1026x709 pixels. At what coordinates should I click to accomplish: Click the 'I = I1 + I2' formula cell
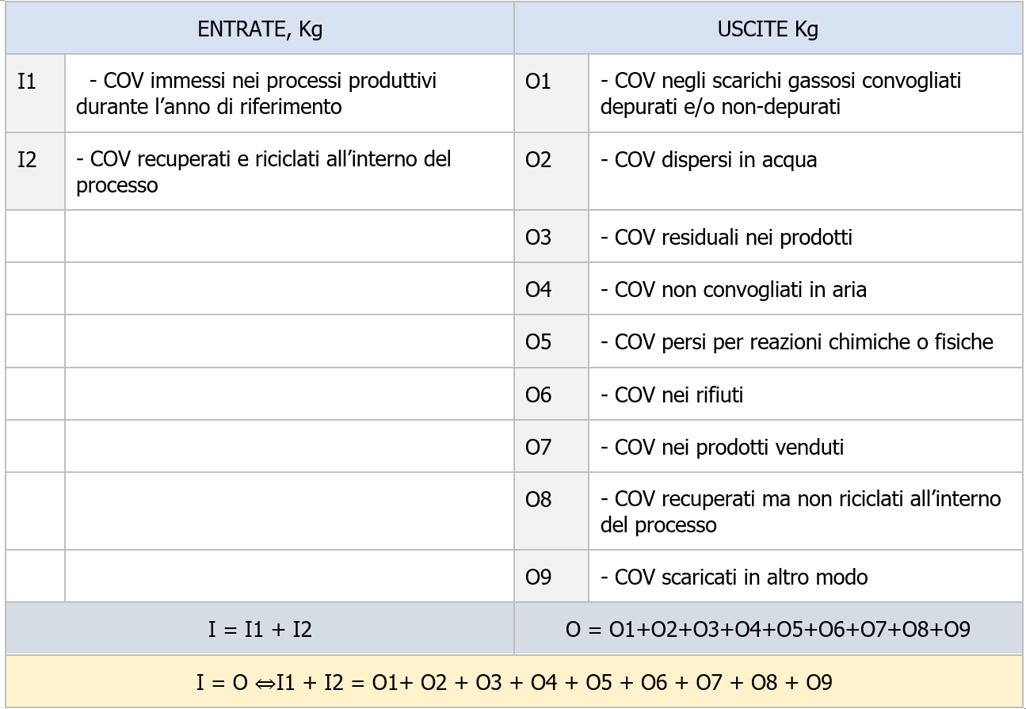coord(260,629)
